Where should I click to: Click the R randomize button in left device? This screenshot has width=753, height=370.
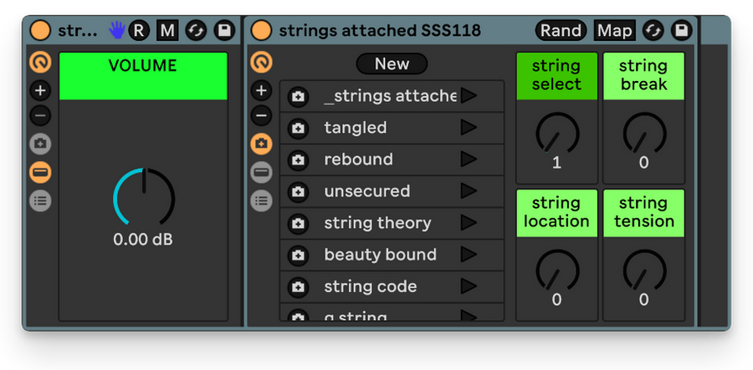coord(139,31)
